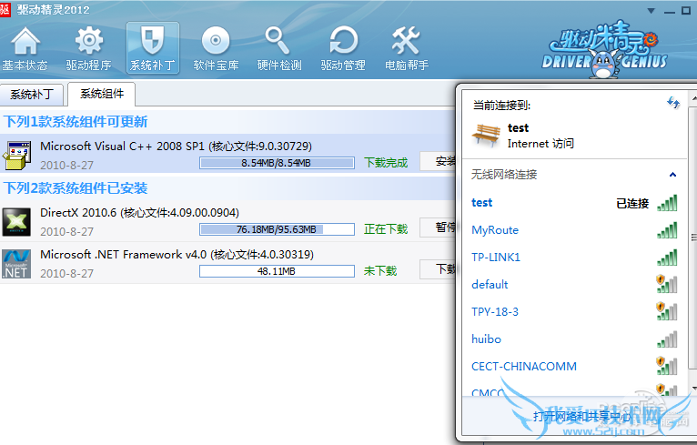697x445 pixels.
Task: Click the 驱动精灵2012 title bar app icon
Action: pyautogui.click(x=5, y=9)
